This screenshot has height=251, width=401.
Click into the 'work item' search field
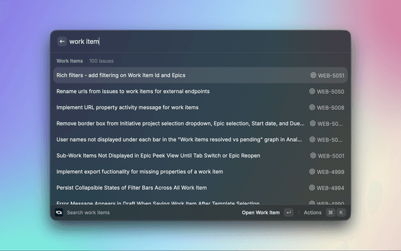[188, 41]
